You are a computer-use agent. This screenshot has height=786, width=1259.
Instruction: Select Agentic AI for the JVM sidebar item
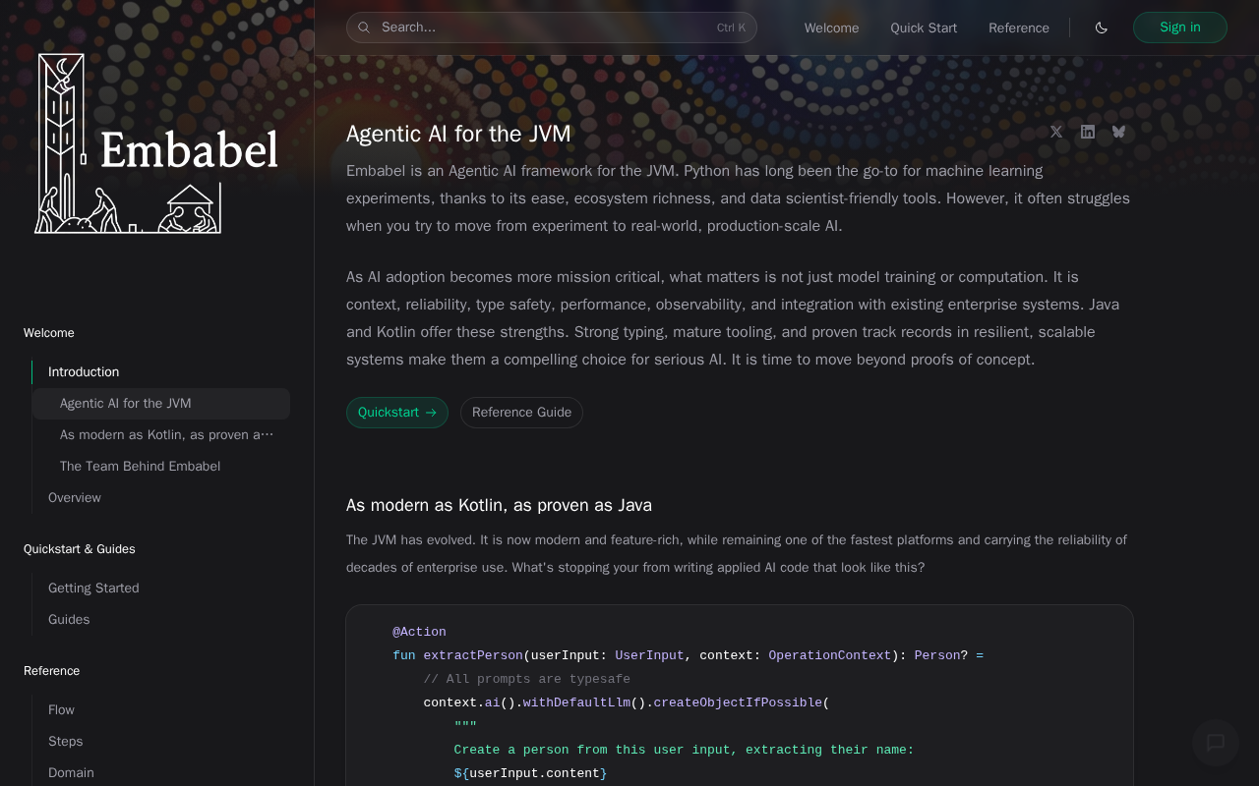click(x=160, y=404)
